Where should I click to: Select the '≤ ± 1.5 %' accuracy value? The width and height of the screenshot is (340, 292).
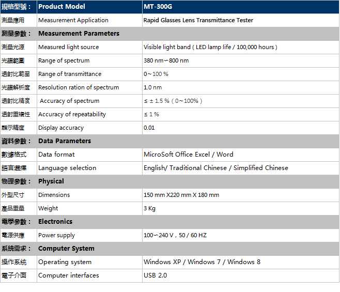tap(173, 101)
